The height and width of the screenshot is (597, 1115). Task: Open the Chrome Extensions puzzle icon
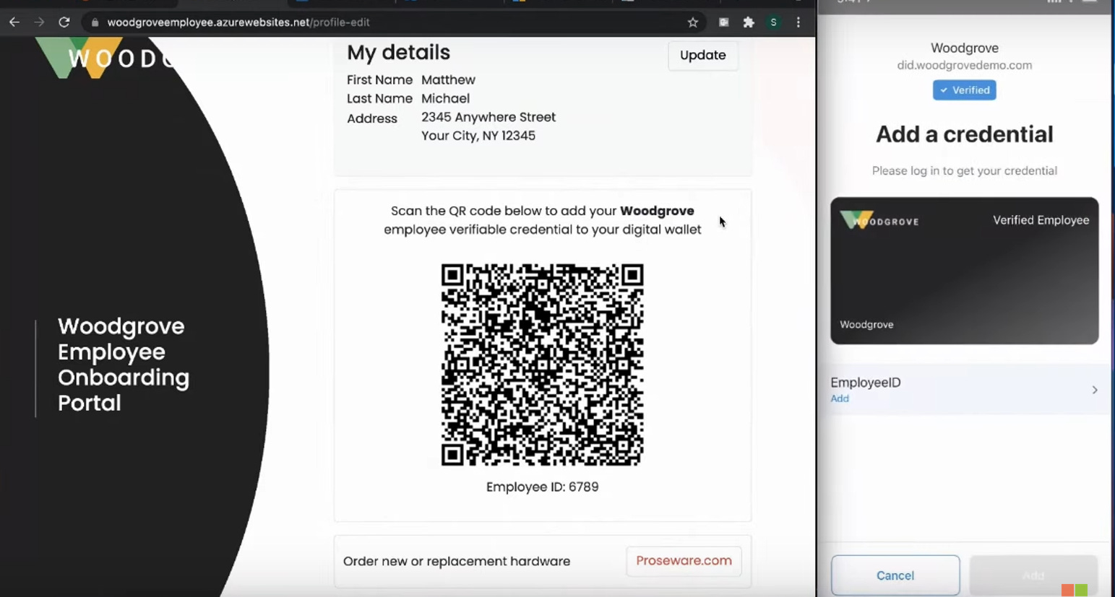pyautogui.click(x=749, y=22)
